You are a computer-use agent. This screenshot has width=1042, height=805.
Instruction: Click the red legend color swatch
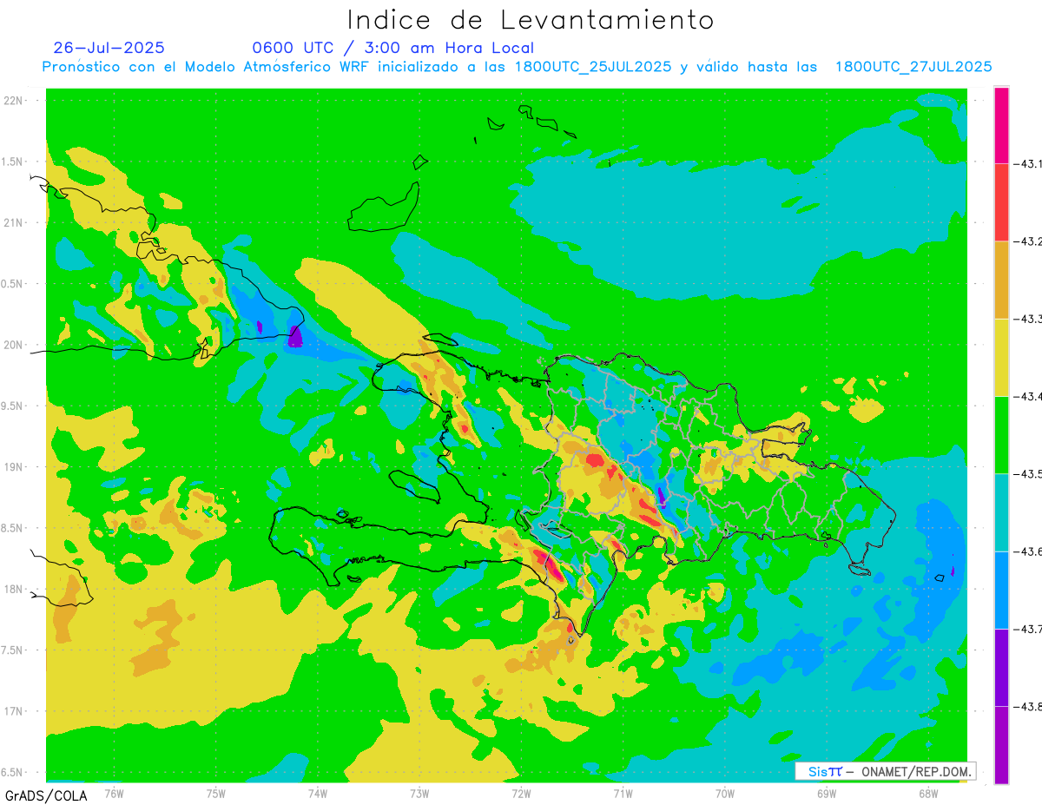click(x=1001, y=202)
